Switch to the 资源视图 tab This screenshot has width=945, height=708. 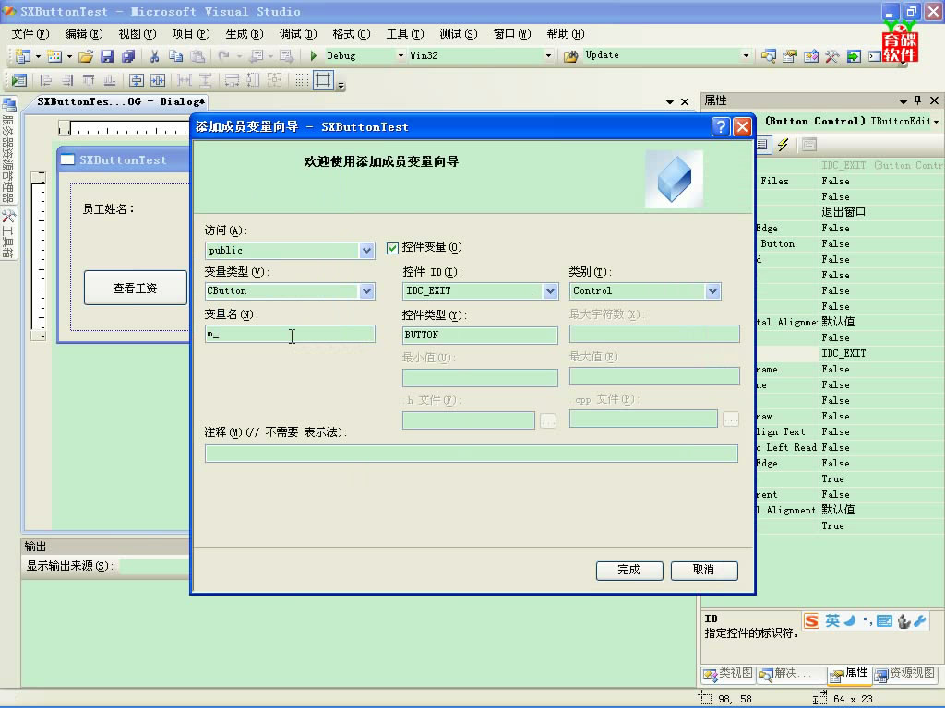[x=906, y=674]
